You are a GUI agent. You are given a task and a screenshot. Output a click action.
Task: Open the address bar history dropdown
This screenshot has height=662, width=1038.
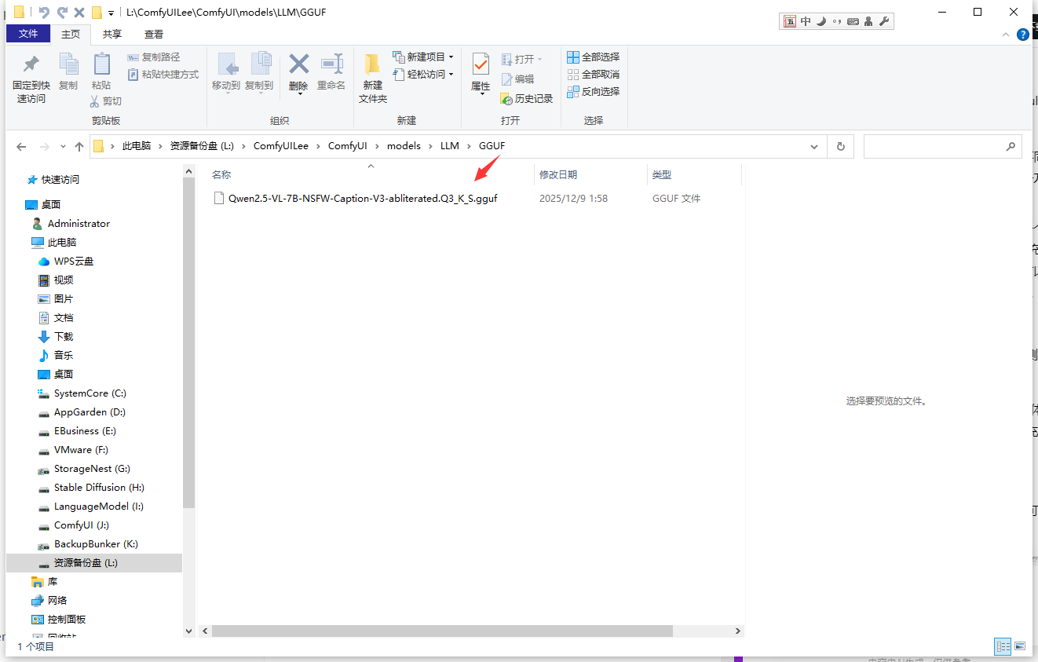(814, 147)
